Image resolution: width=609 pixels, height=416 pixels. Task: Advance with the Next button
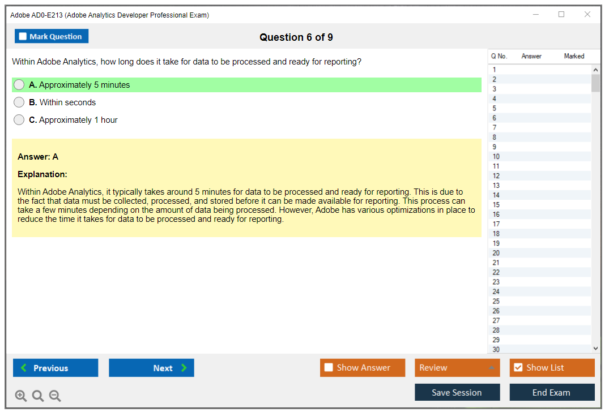click(x=151, y=368)
